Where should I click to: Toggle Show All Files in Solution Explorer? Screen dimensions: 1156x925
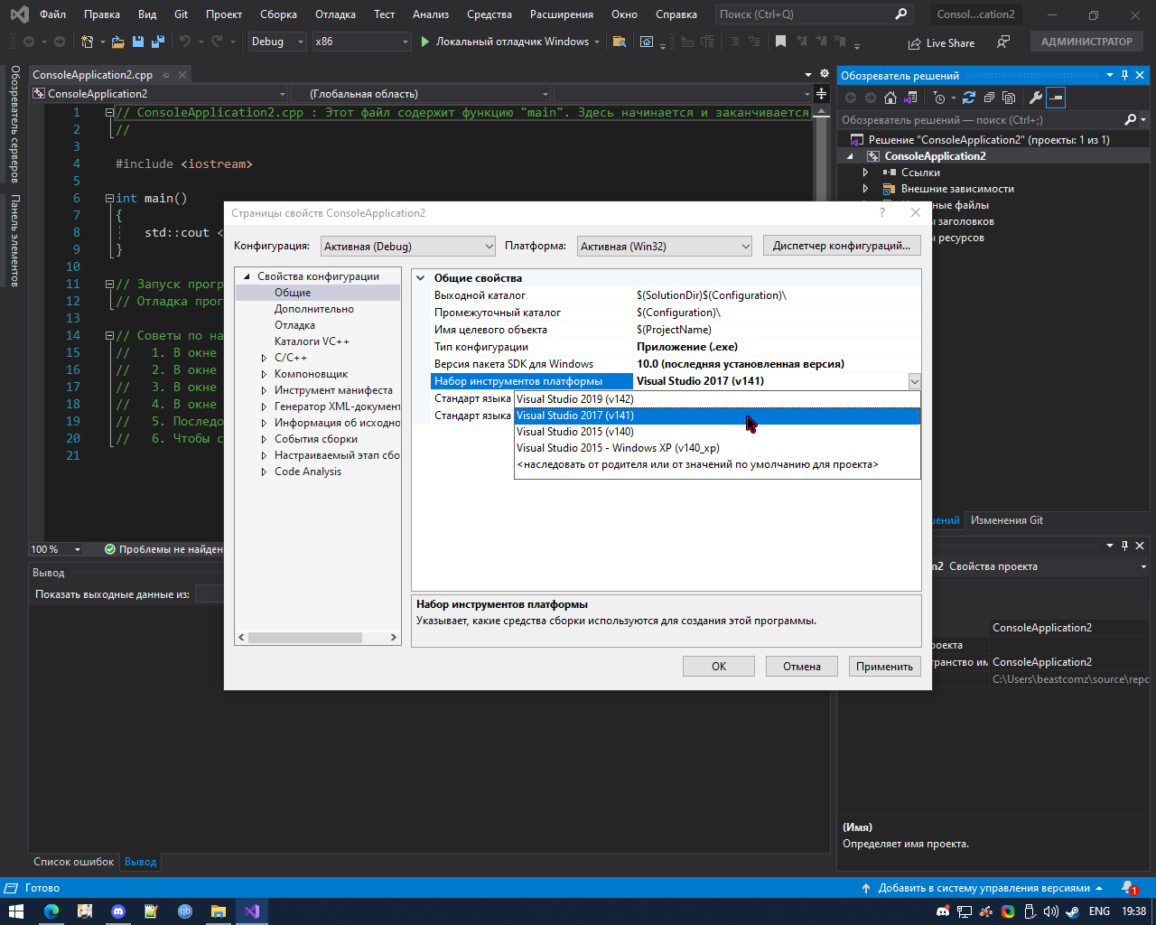[x=1009, y=98]
